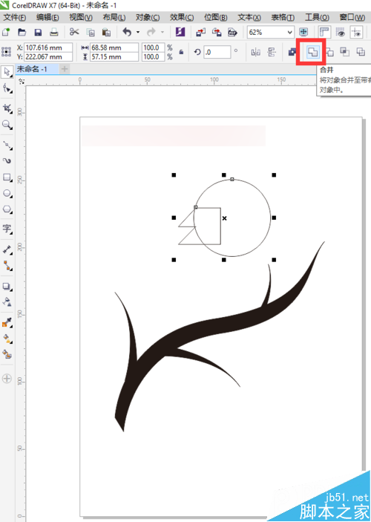
Task: Select the Polygon tool
Action: point(7,209)
